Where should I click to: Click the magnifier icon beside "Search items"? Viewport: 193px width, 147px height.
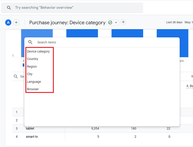[x=30, y=42]
